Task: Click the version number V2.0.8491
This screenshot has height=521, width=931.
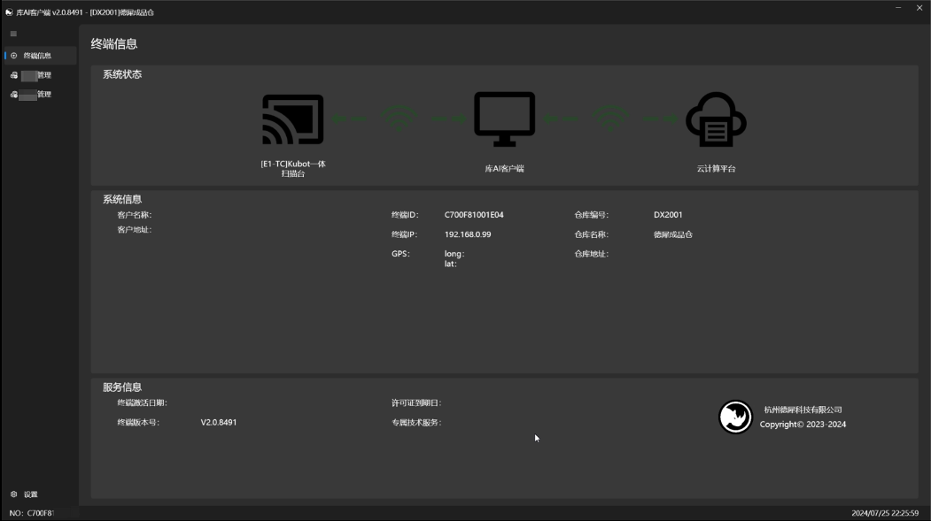Action: pos(219,422)
